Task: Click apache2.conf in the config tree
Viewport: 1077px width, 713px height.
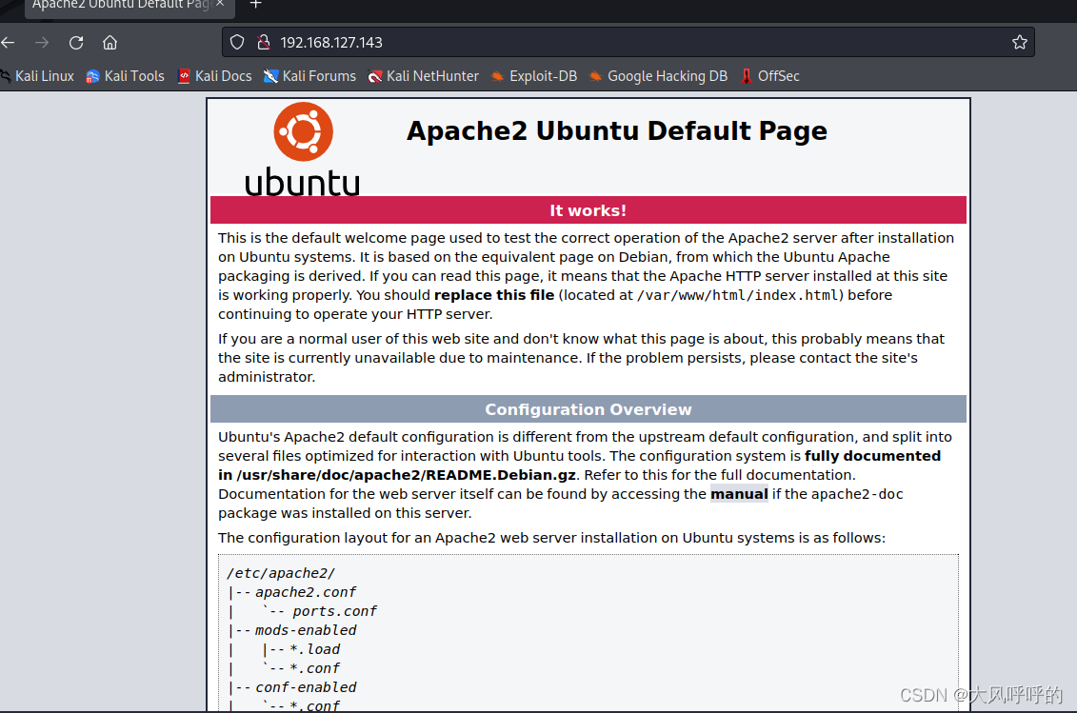Action: [306, 592]
